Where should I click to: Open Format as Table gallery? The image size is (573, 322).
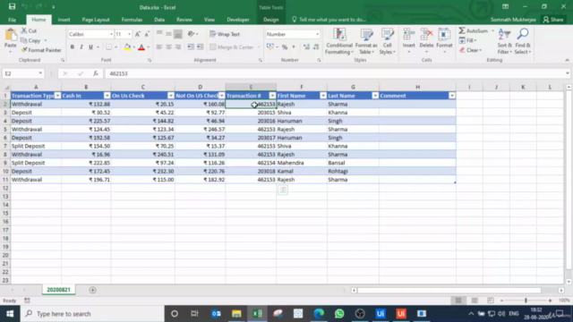366,41
